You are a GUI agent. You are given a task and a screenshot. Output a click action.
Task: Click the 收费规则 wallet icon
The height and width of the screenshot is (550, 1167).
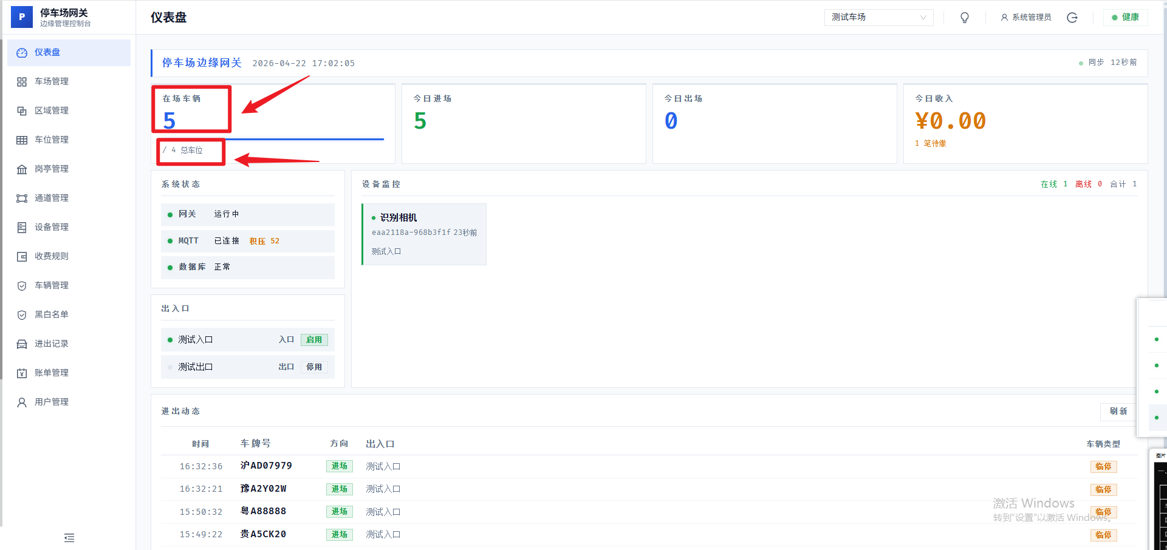[22, 257]
